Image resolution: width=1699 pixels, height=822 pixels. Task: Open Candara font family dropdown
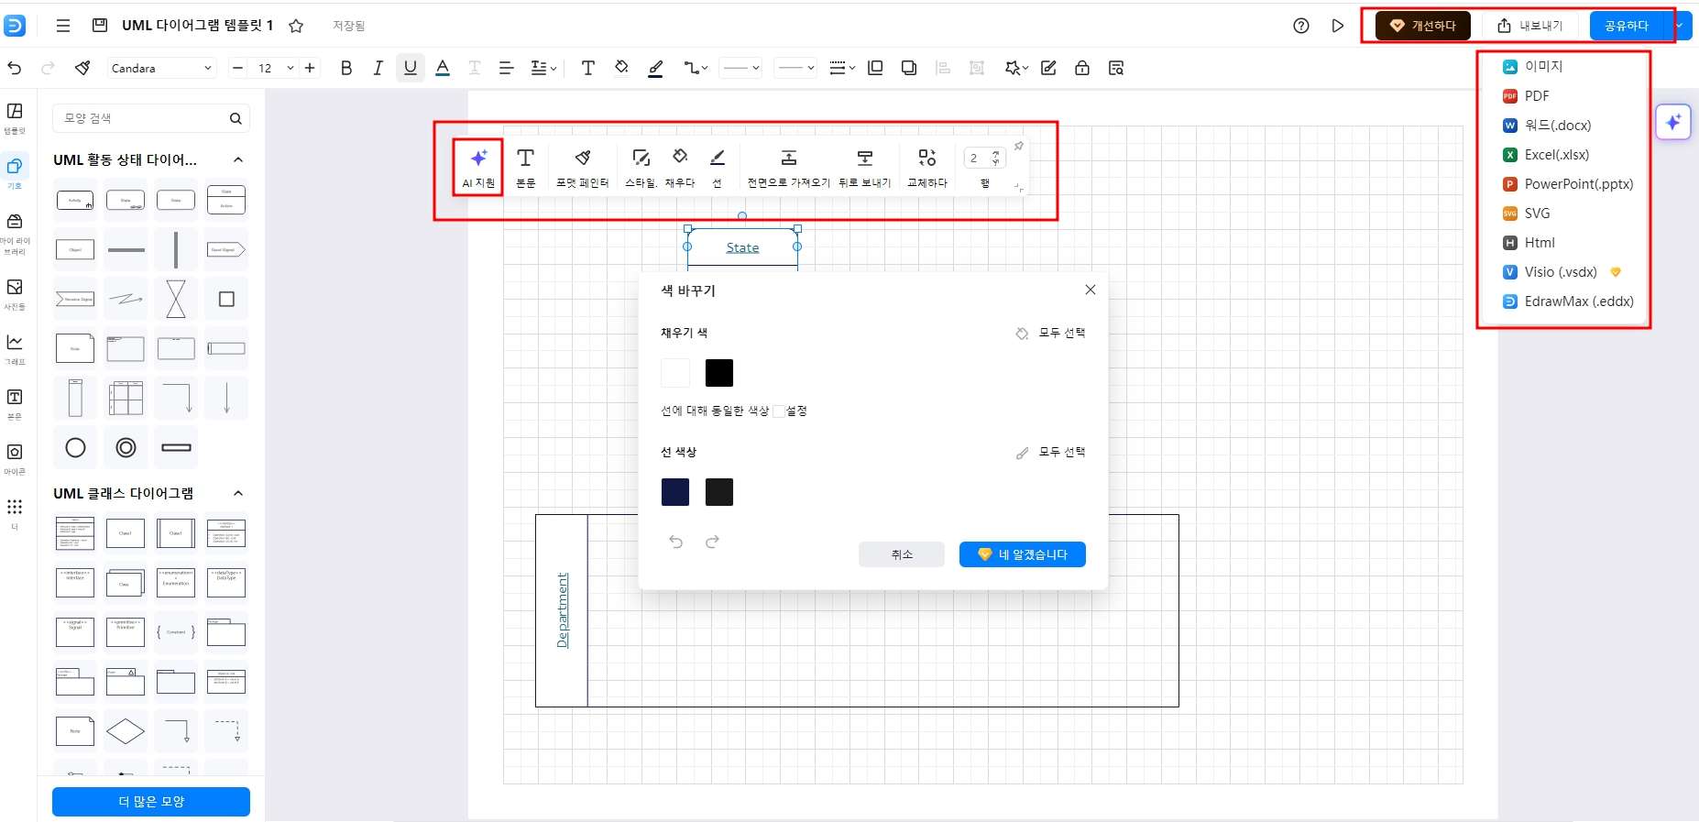click(x=161, y=68)
